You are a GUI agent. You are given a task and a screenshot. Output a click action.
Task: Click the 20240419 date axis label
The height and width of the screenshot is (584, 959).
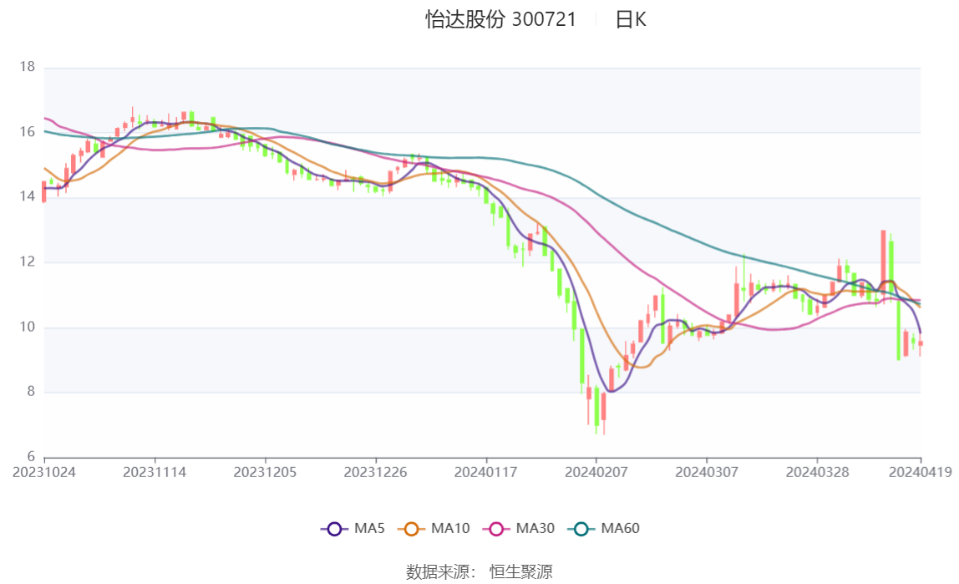click(x=921, y=472)
